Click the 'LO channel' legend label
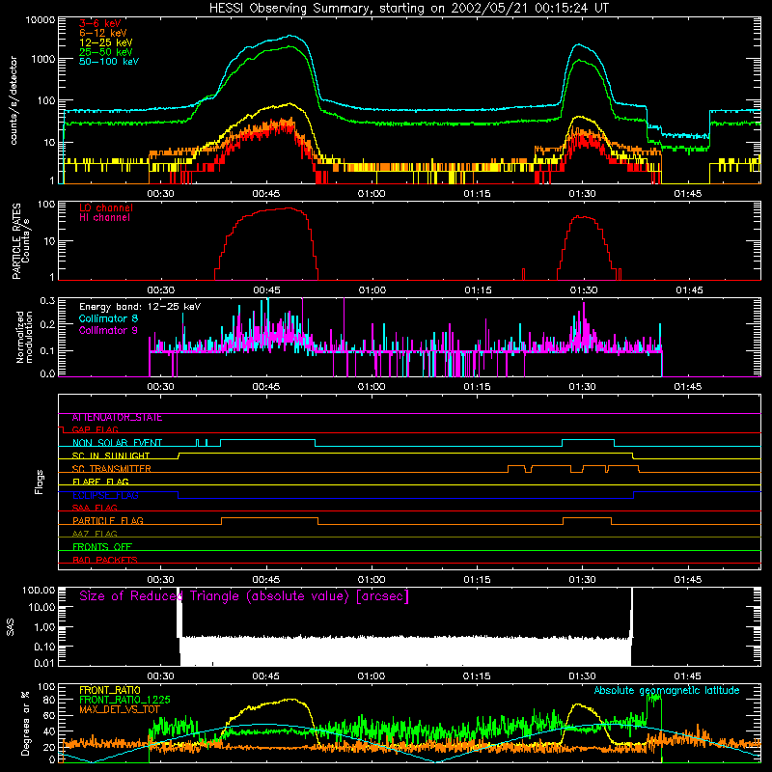The height and width of the screenshot is (772, 772). click(x=106, y=207)
